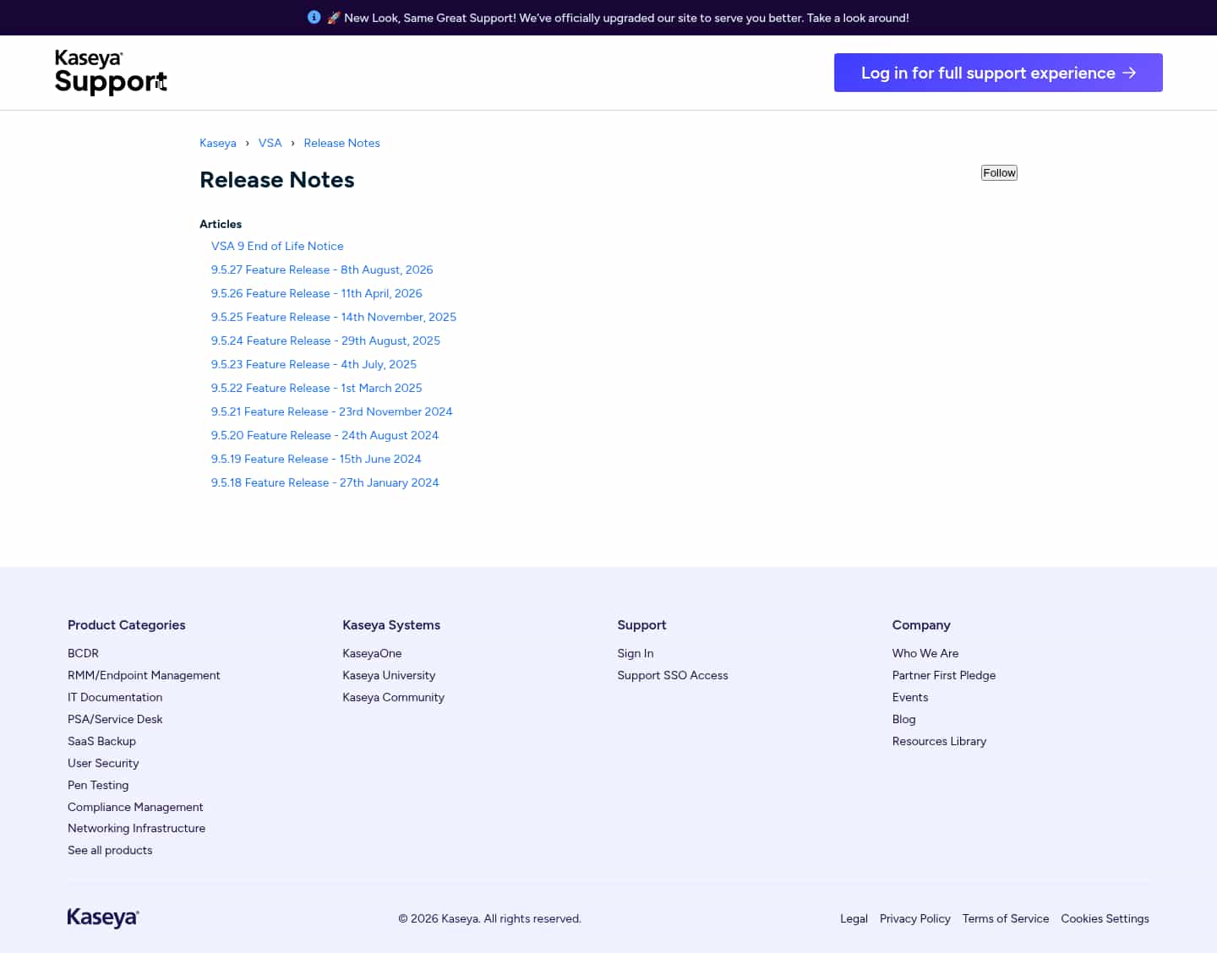Image resolution: width=1217 pixels, height=953 pixels.
Task: Open Release Notes breadcrumb link
Action: 341,143
